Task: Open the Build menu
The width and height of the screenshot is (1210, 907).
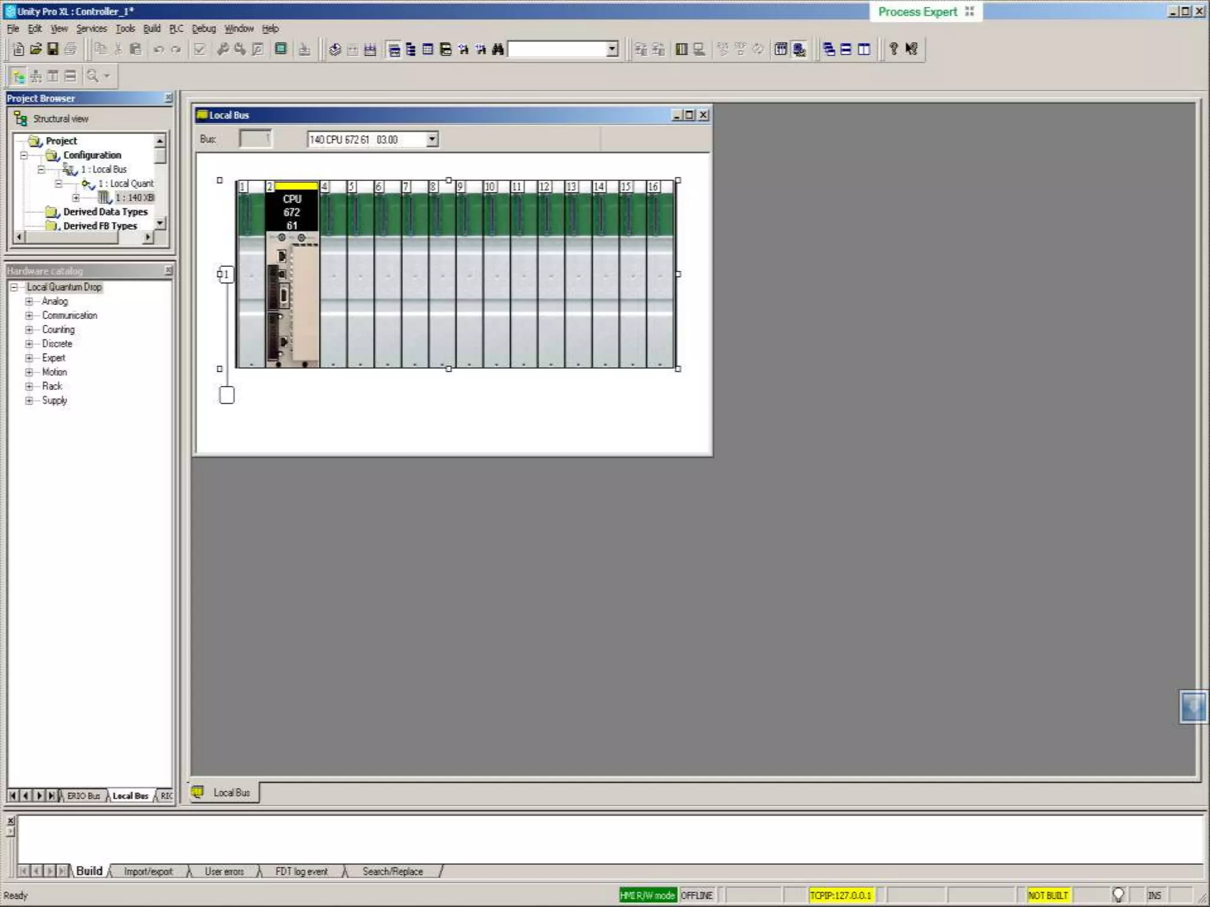Action: pos(152,28)
